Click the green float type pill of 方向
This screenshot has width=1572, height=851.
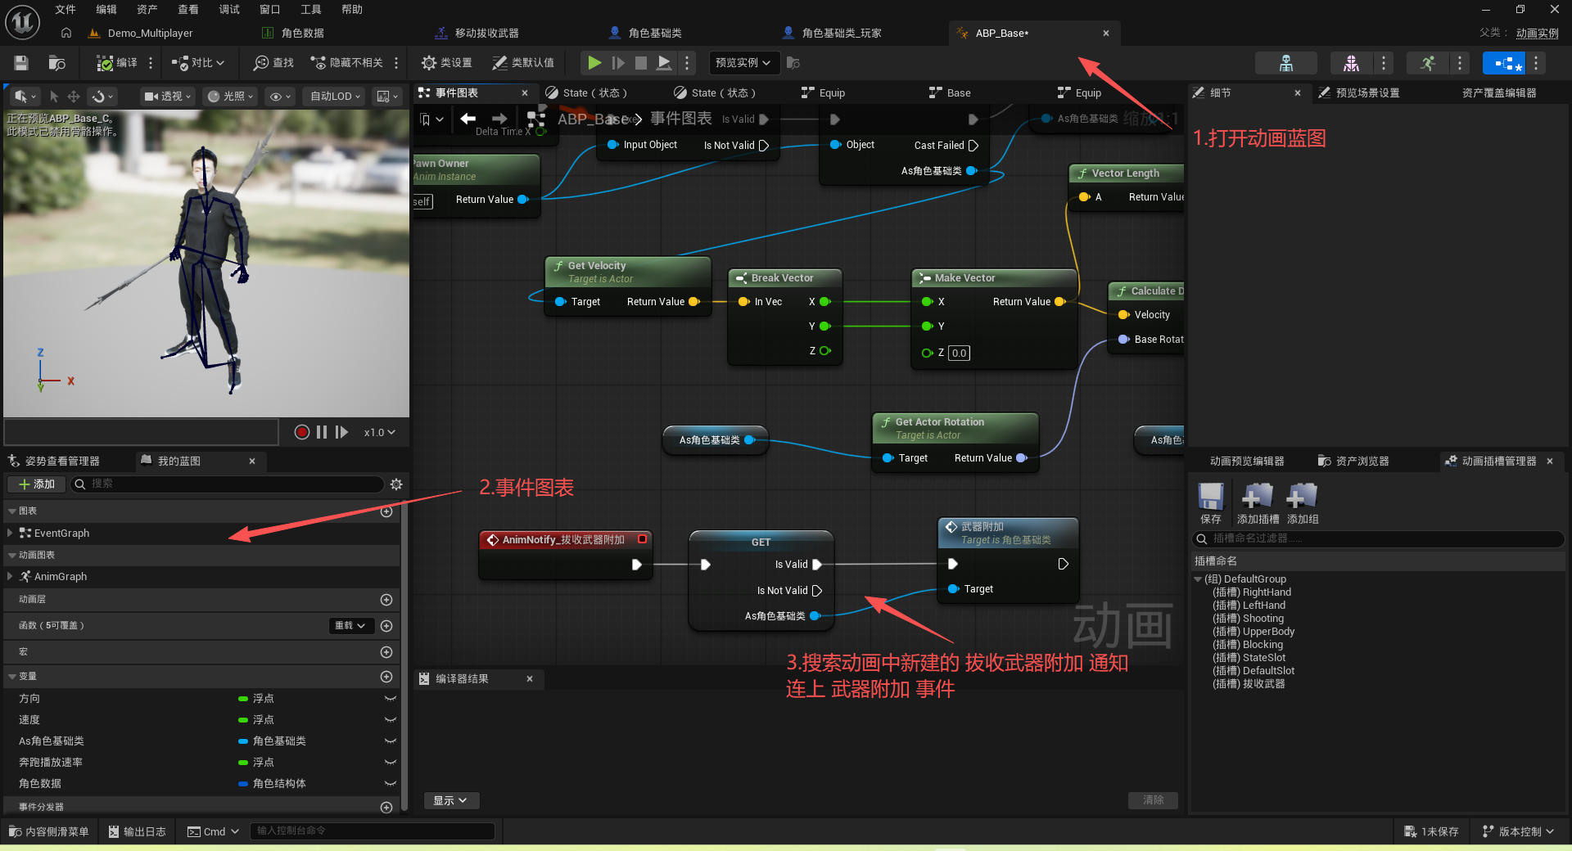point(243,699)
